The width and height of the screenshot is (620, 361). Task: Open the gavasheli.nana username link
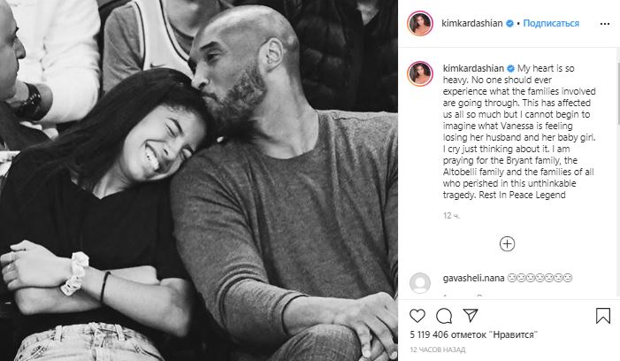point(473,278)
